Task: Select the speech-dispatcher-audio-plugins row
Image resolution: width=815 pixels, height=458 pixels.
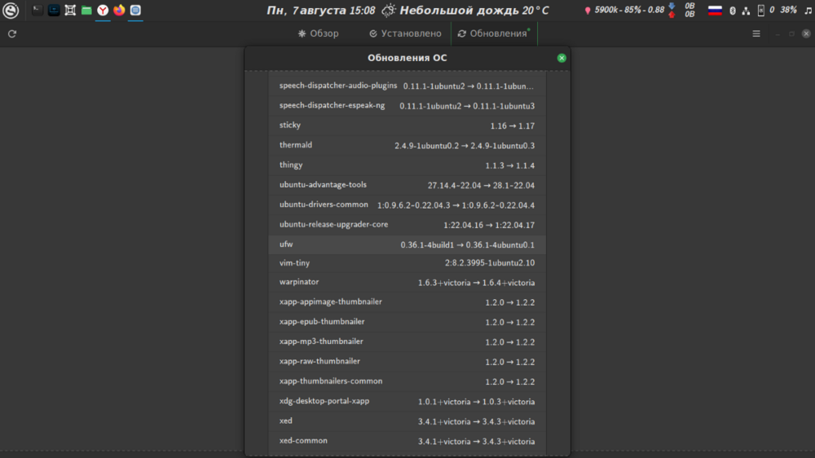Action: 407,86
